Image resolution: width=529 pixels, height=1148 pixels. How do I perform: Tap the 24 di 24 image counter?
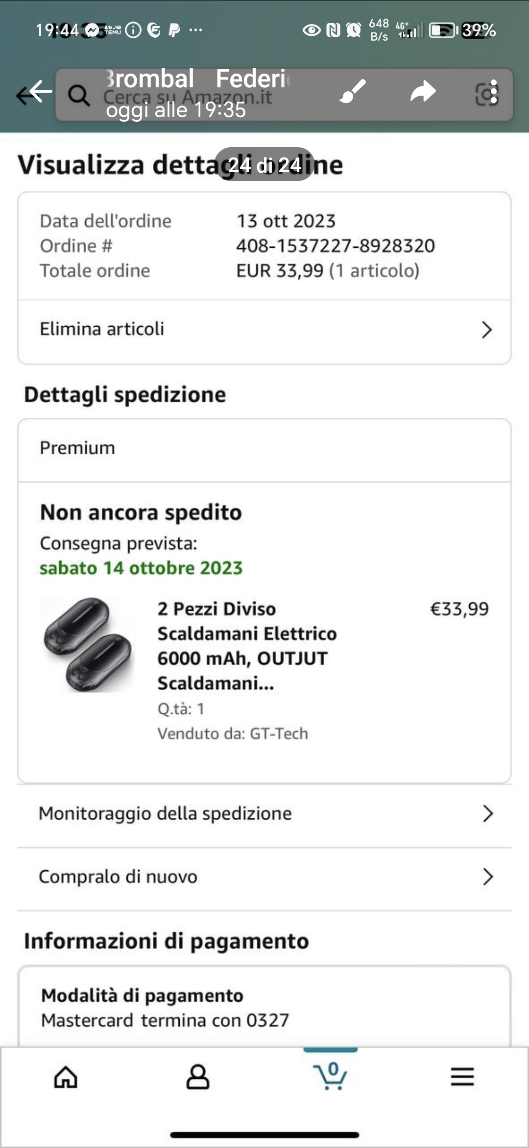[x=264, y=165]
